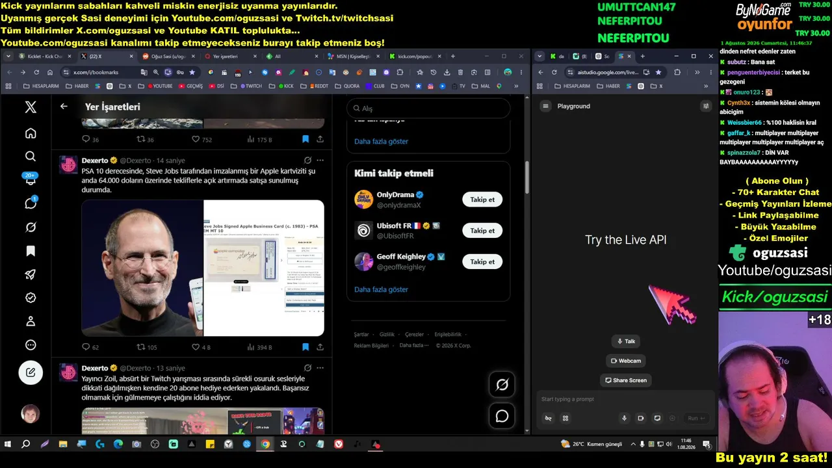Viewport: 832px width, 468px height.
Task: Open X notifications bell with 20+ badge
Action: pyautogui.click(x=31, y=179)
